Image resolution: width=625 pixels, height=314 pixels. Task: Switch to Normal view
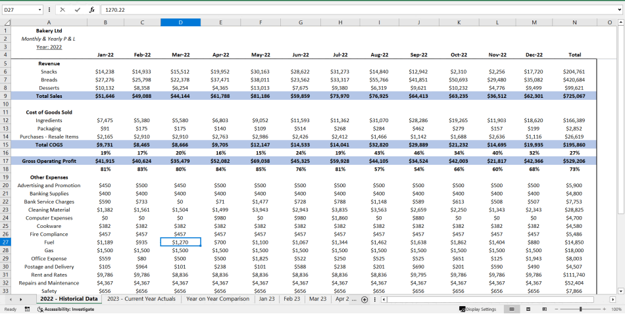tap(512, 309)
